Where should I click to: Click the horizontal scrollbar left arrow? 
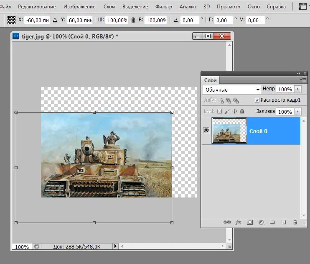click(x=122, y=246)
